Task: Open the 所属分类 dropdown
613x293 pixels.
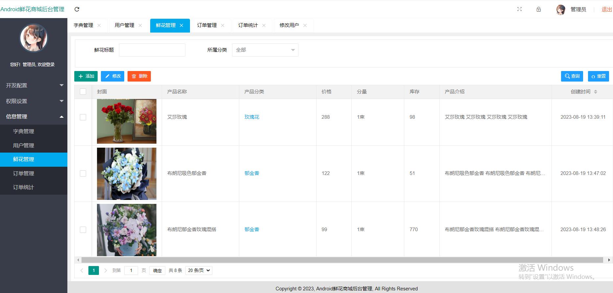Action: click(265, 50)
